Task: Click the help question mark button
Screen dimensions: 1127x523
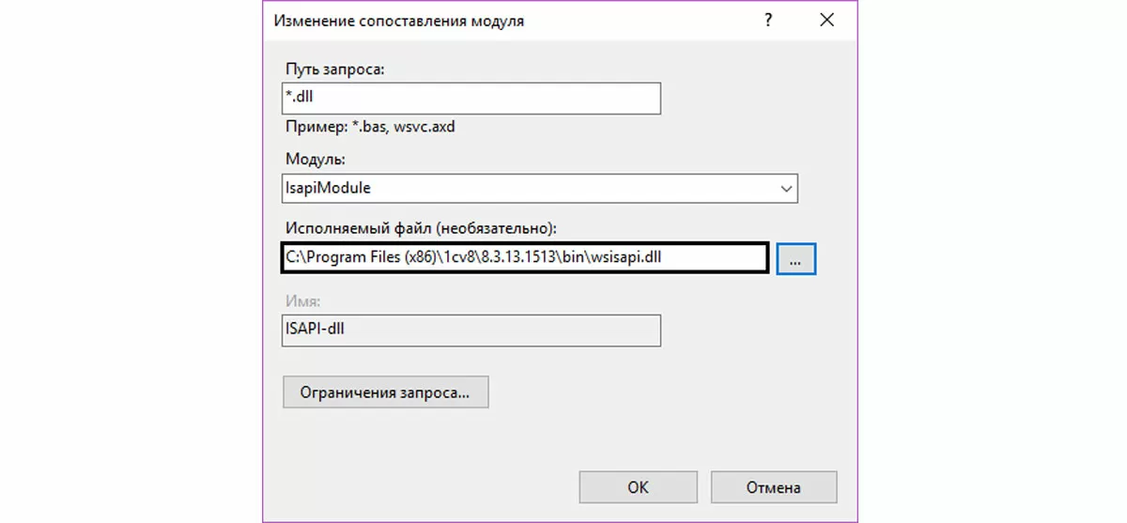Action: point(768,20)
